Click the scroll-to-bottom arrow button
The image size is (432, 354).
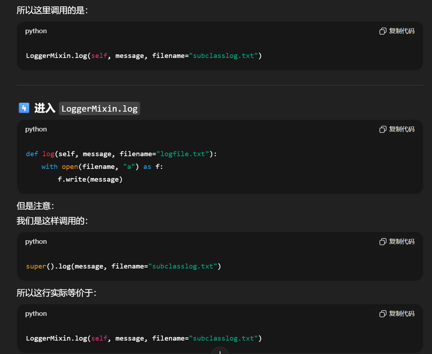point(220,351)
